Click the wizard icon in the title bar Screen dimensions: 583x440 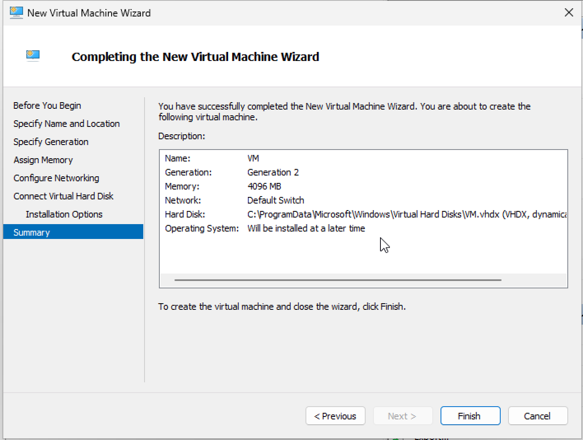(x=16, y=13)
